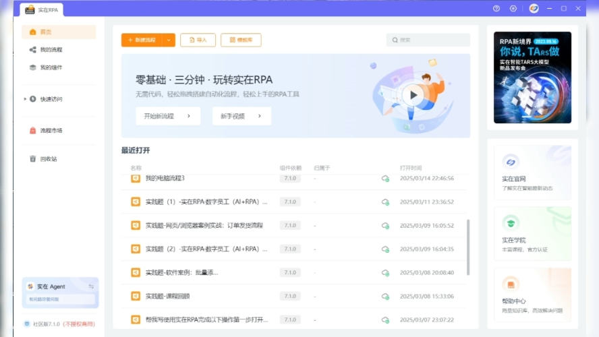This screenshot has width=599, height=337.
Task: Click the recent list vertical scrollbar
Action: (468, 247)
